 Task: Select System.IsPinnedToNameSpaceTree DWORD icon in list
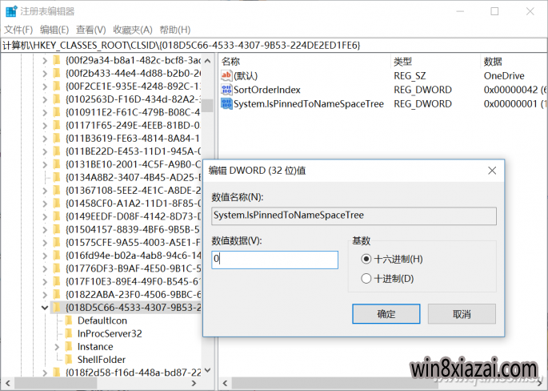pos(227,103)
